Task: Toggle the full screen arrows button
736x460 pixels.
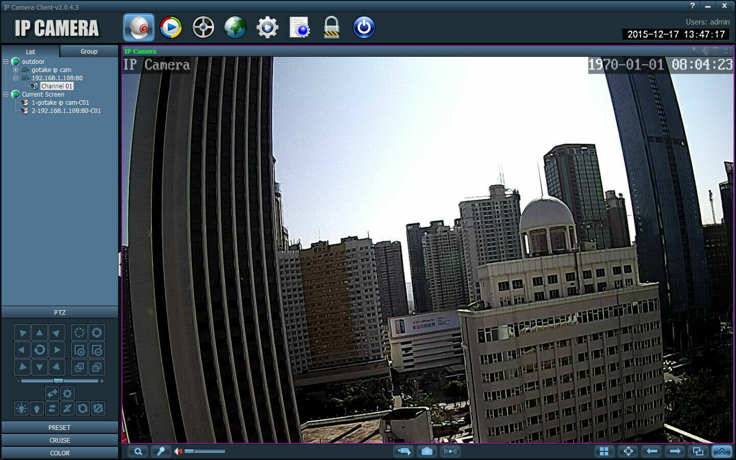Action: pyautogui.click(x=628, y=451)
